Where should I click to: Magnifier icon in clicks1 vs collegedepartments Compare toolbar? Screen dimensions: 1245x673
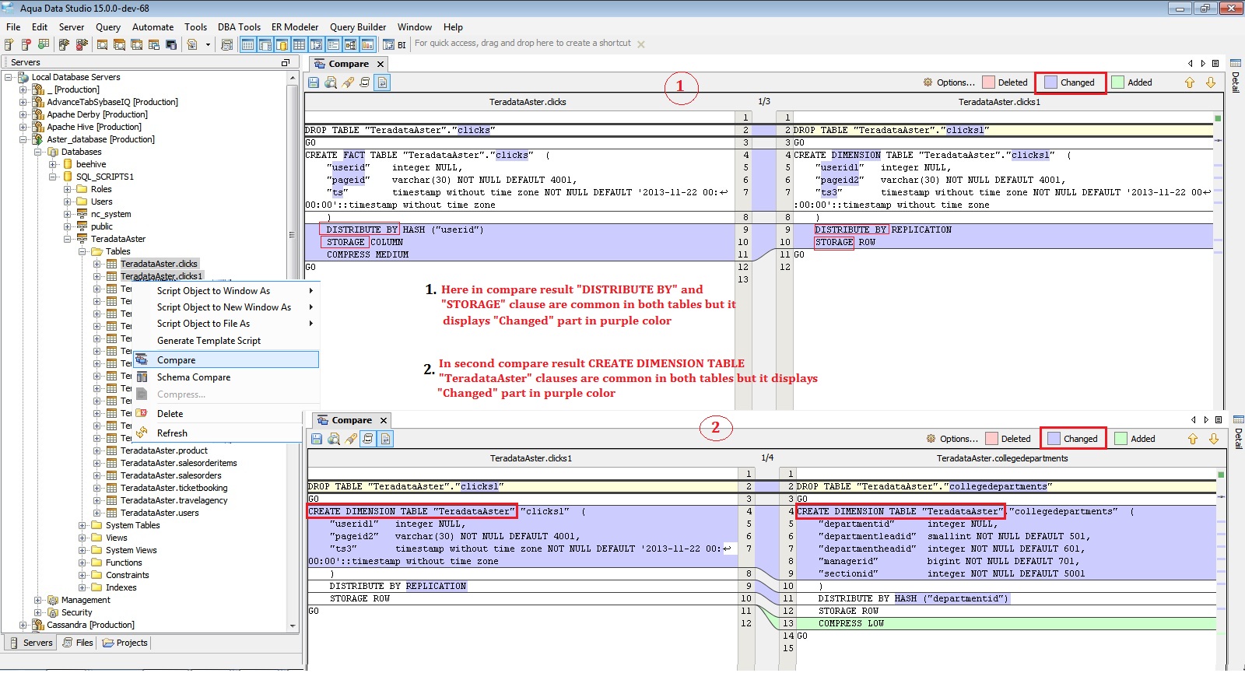tap(334, 439)
